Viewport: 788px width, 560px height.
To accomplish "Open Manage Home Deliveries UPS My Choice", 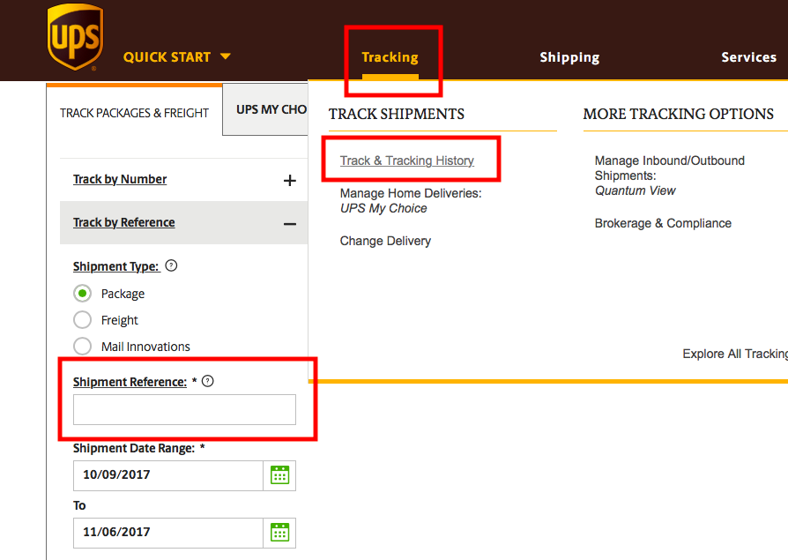I will point(411,200).
